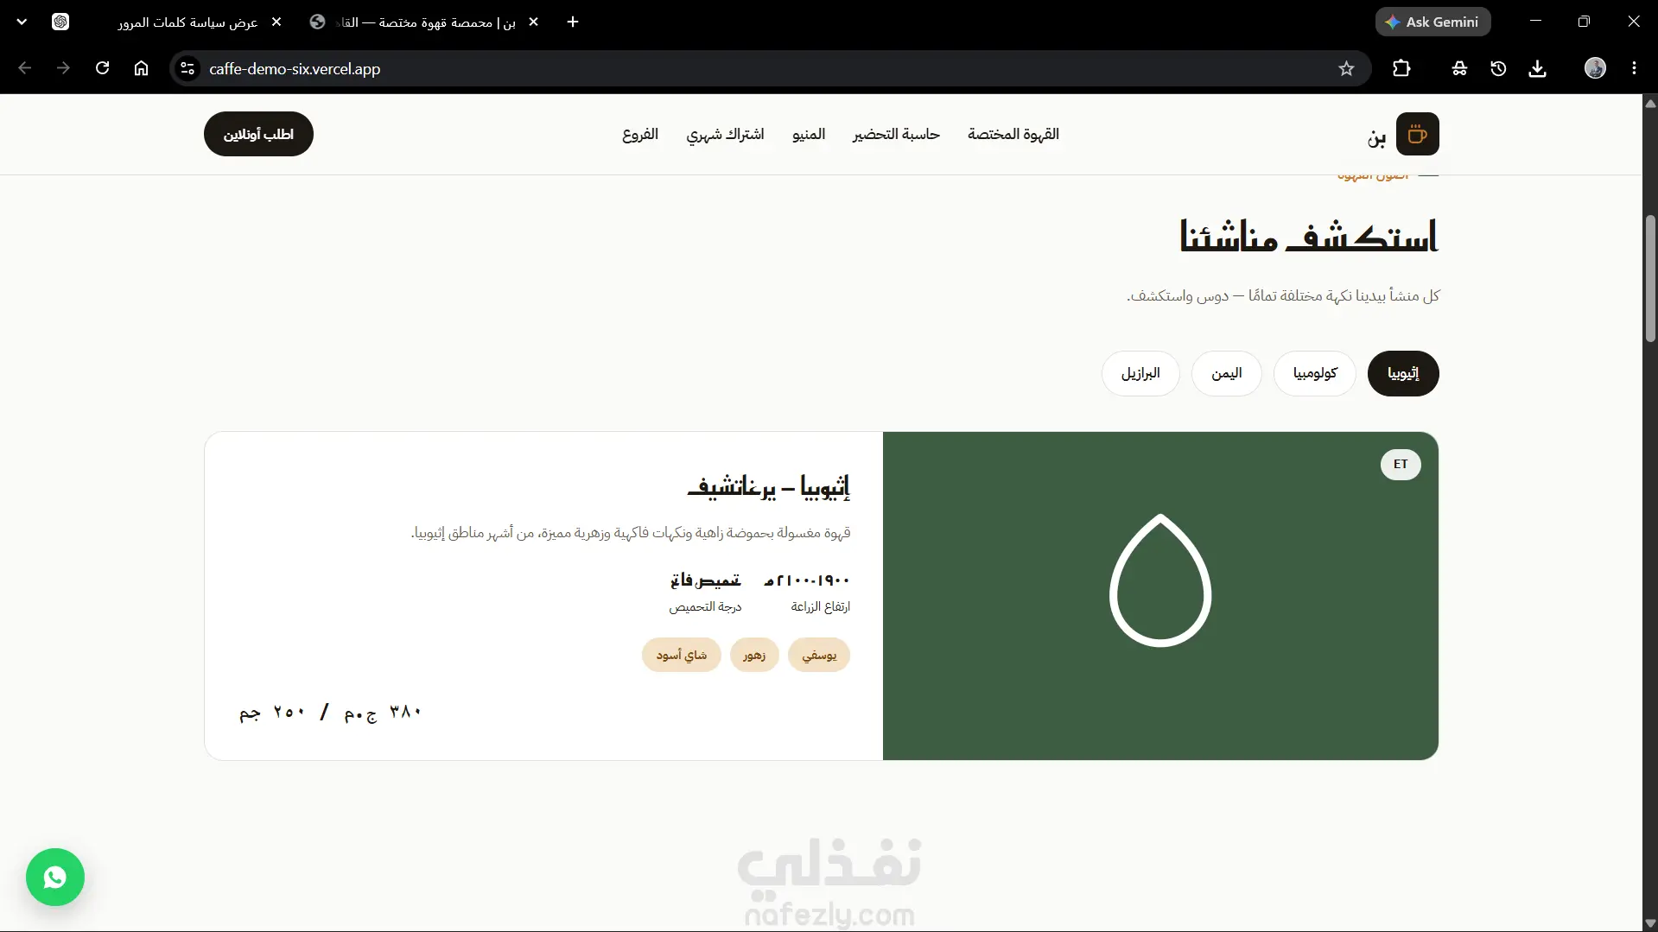Open the browser downloads icon
The height and width of the screenshot is (932, 1658).
[1537, 69]
